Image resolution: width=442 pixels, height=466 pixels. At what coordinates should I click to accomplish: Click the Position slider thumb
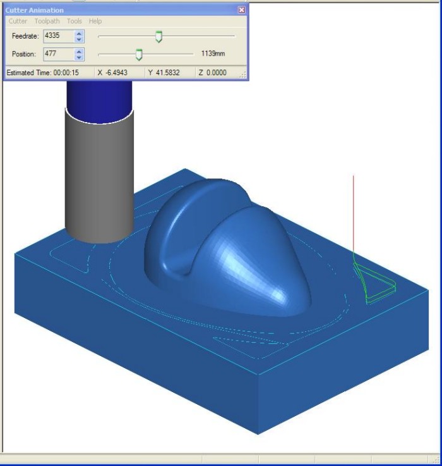pos(139,54)
